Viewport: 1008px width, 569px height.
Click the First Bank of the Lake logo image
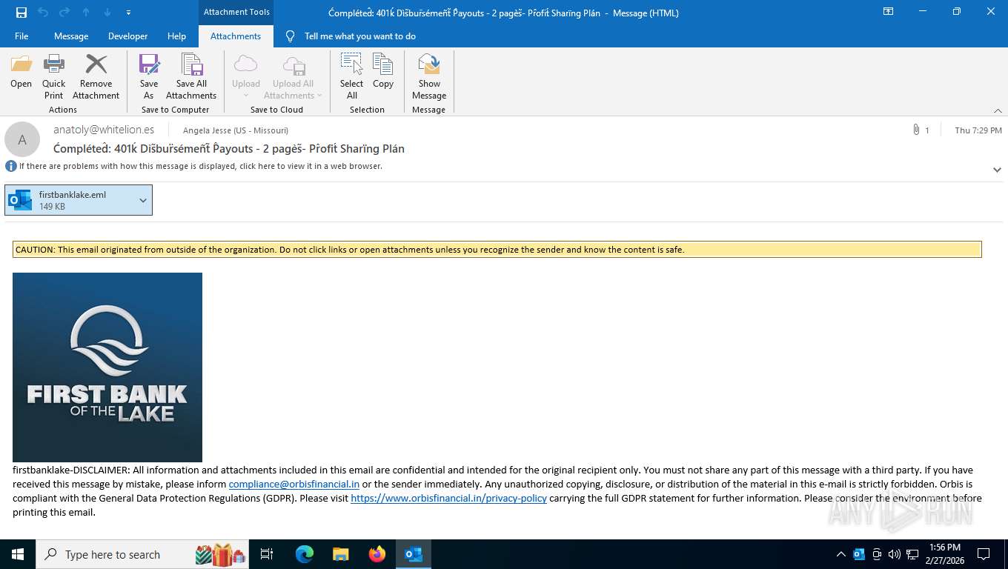coord(107,367)
